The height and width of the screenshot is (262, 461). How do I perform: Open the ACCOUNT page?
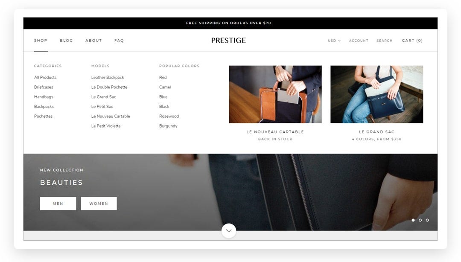(359, 41)
